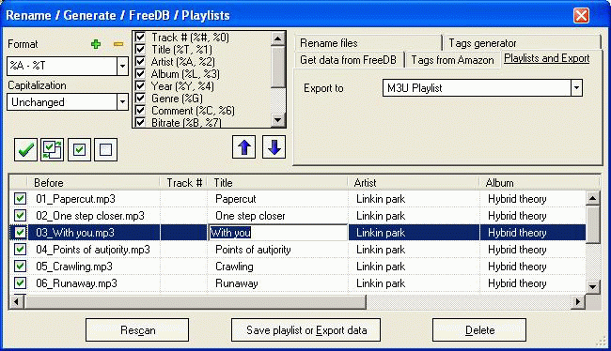Click the fields list scroll-down arrow
The height and width of the screenshot is (351, 611).
(x=277, y=120)
